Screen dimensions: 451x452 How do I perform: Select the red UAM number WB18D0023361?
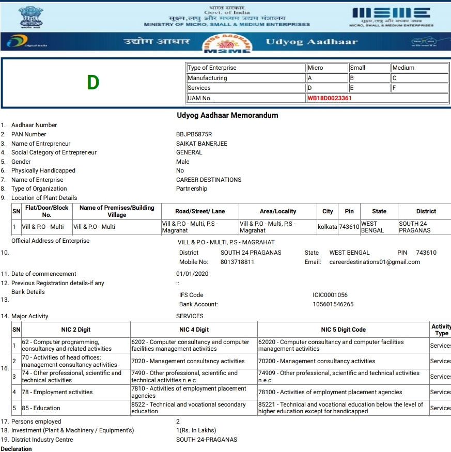click(329, 98)
